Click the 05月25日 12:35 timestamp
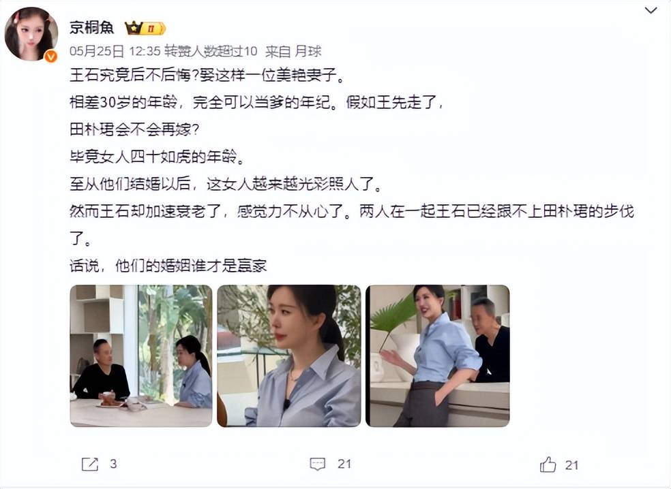671x489 pixels. click(115, 51)
